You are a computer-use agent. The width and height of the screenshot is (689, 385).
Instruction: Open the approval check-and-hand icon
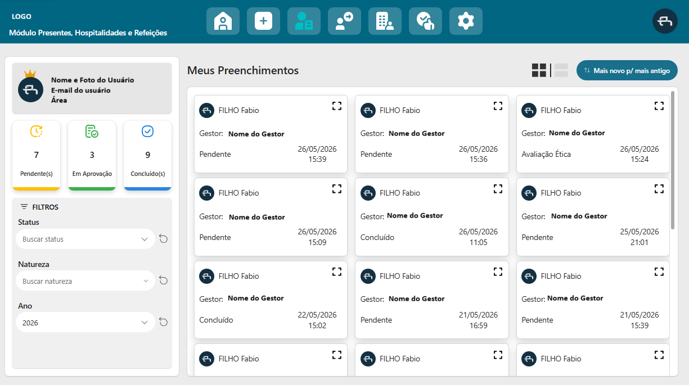(425, 21)
